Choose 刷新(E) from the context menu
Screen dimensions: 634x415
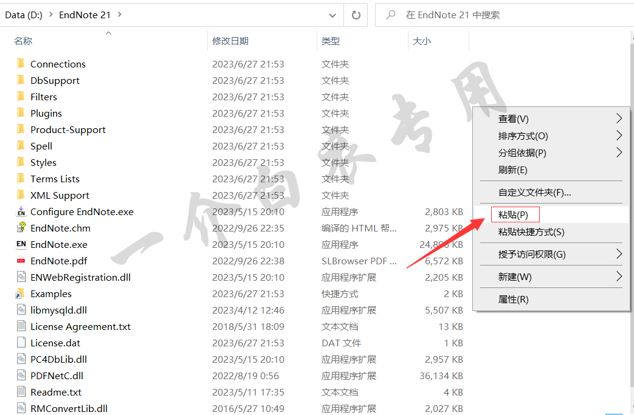tap(551, 170)
